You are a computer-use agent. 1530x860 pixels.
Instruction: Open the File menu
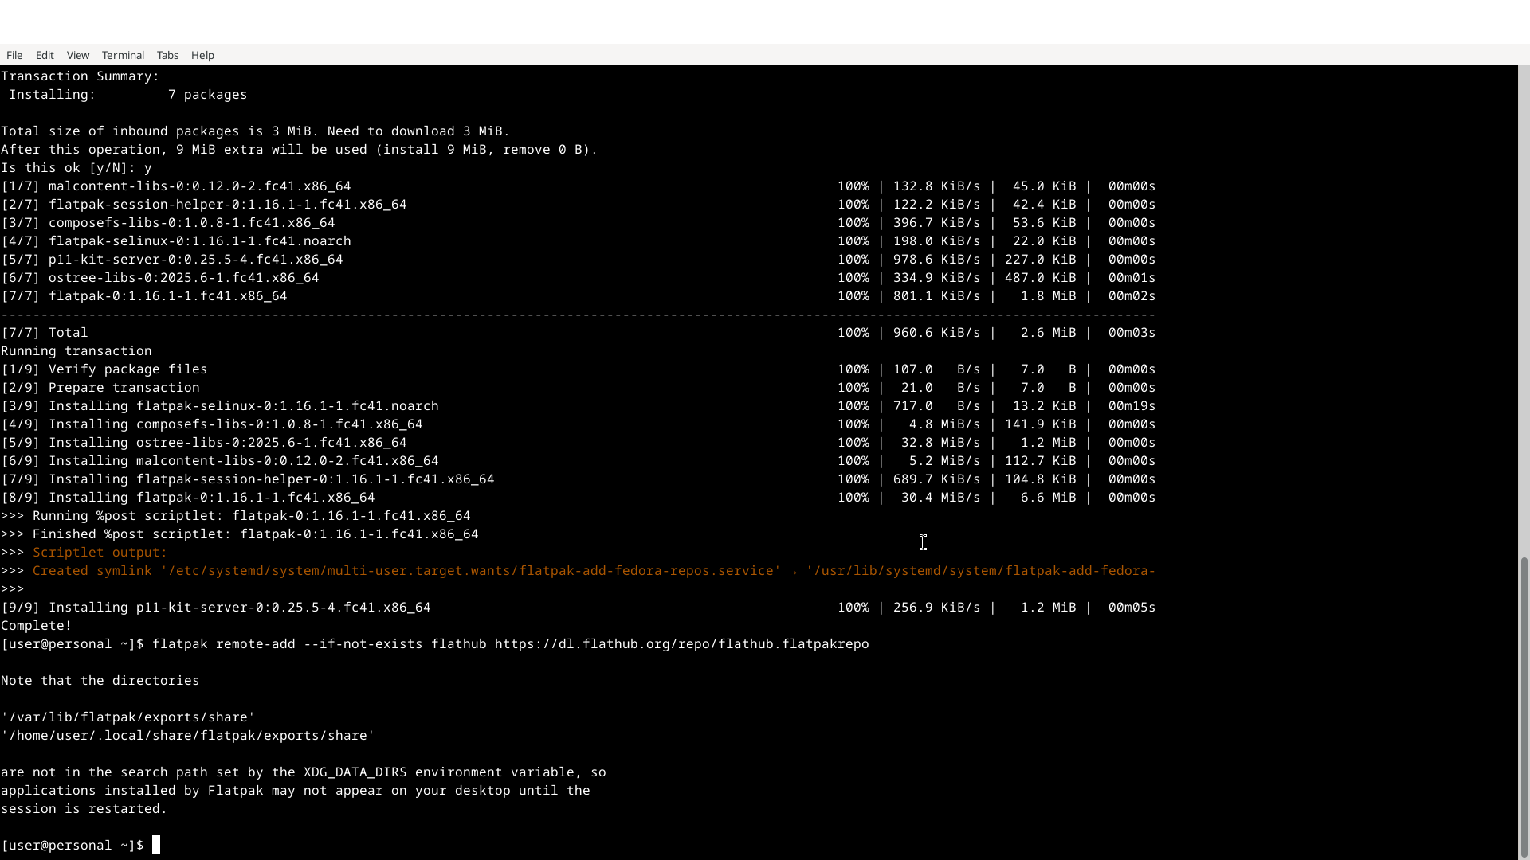(x=14, y=55)
